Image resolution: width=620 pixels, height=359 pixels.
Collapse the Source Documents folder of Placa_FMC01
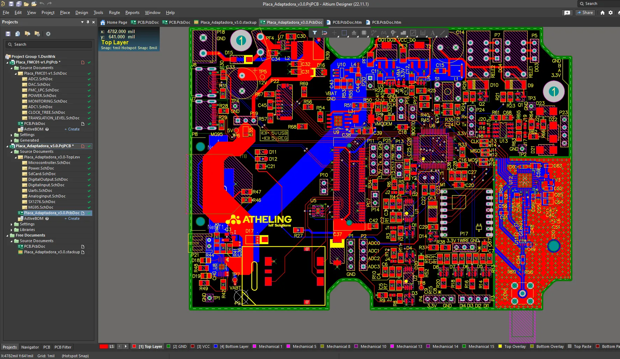coord(12,68)
